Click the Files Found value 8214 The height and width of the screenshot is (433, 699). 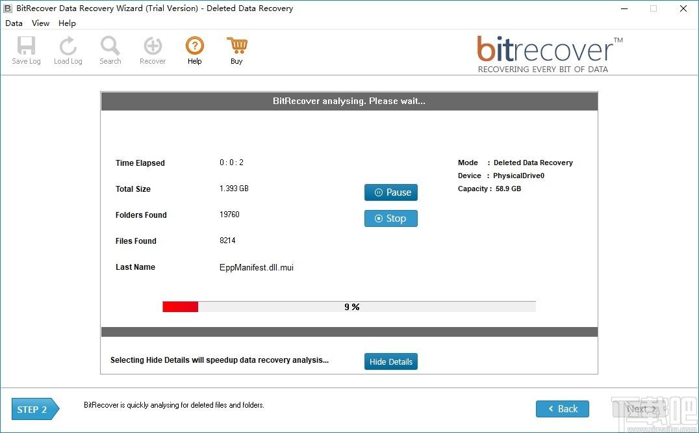click(x=227, y=241)
